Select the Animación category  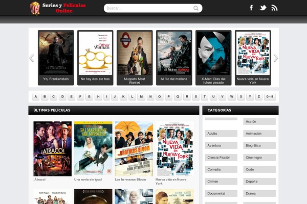click(x=259, y=134)
